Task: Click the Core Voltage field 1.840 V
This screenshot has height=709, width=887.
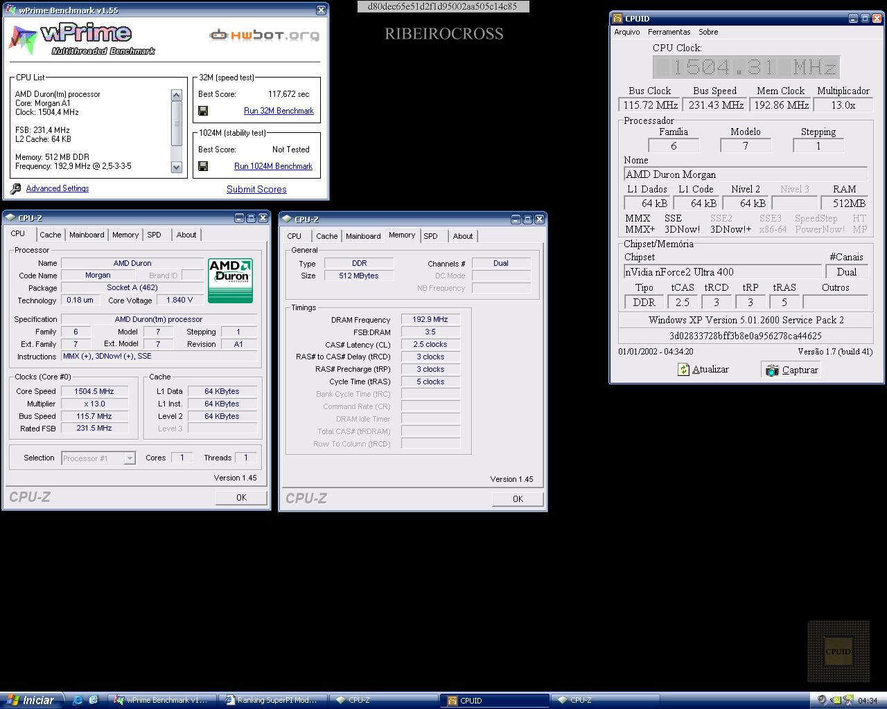Action: coord(179,300)
